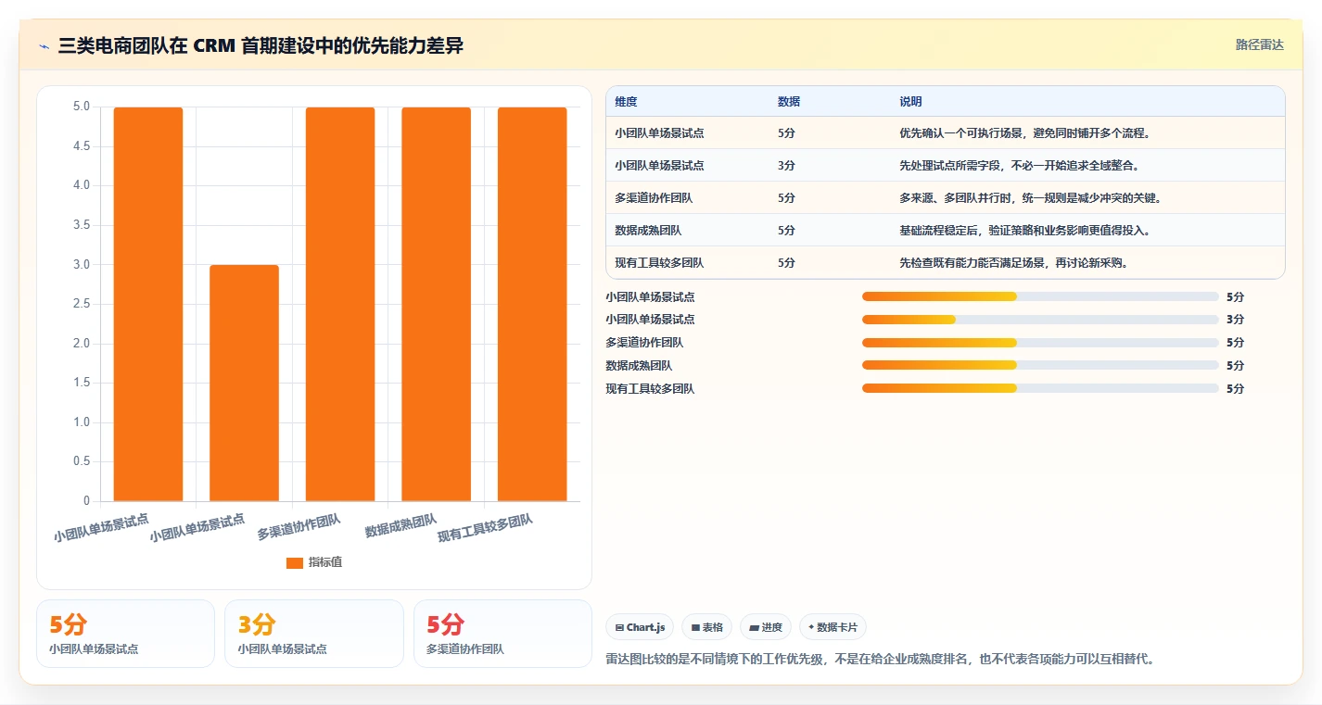Select the 表格 chip
This screenshot has height=705, width=1322.
tap(706, 627)
